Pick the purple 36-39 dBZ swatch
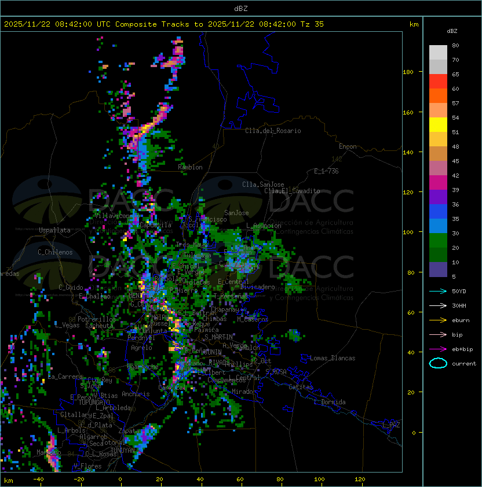This screenshot has height=487, width=482. click(438, 197)
